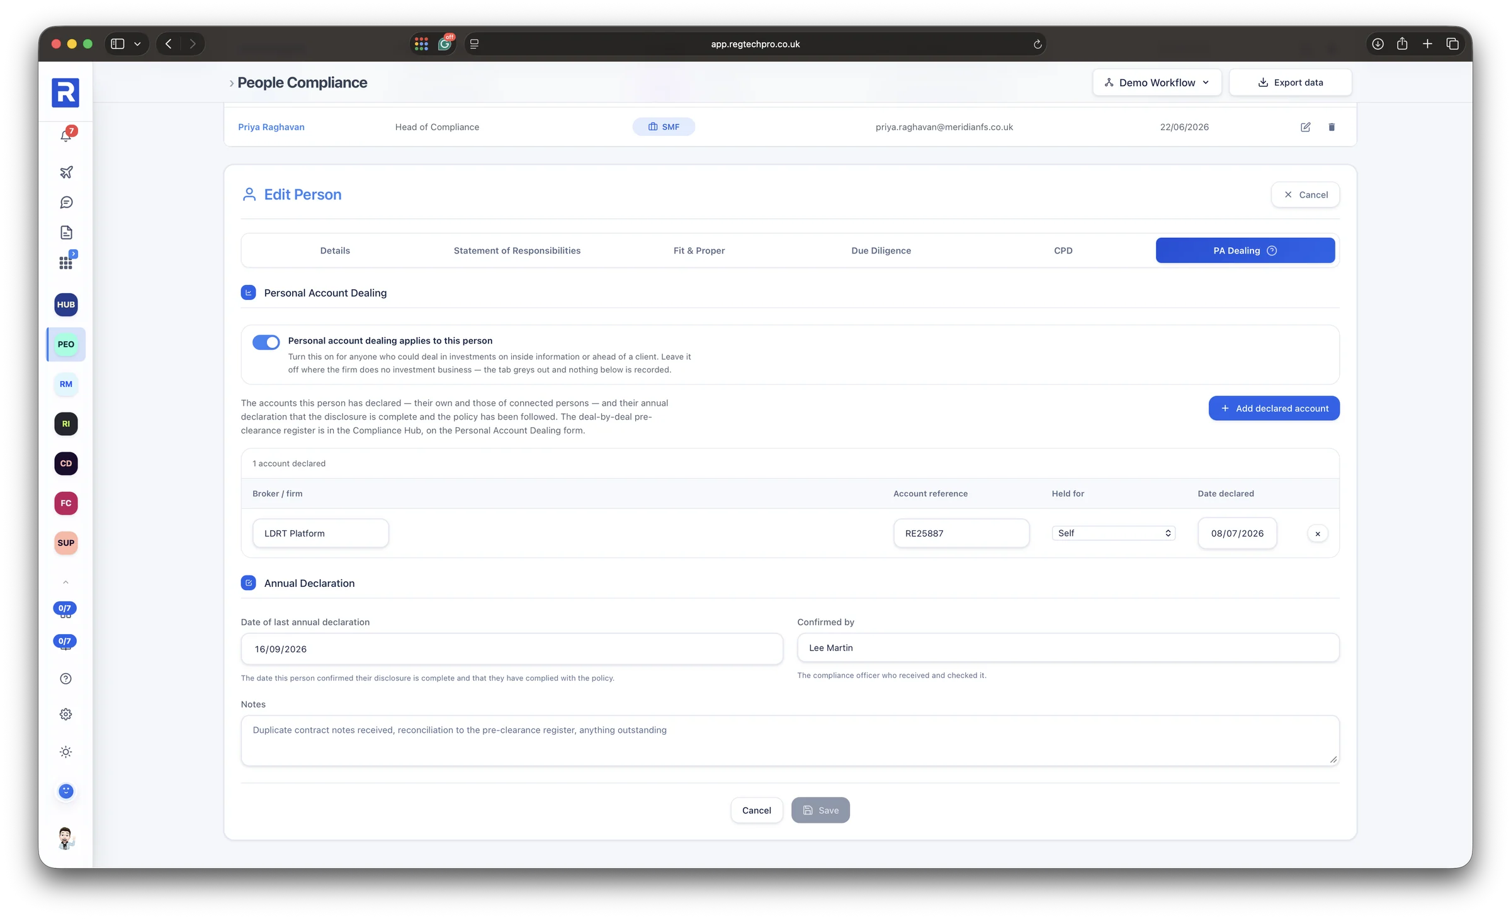Click the help question mark in sidebar
Viewport: 1511px width, 919px height.
click(x=66, y=679)
